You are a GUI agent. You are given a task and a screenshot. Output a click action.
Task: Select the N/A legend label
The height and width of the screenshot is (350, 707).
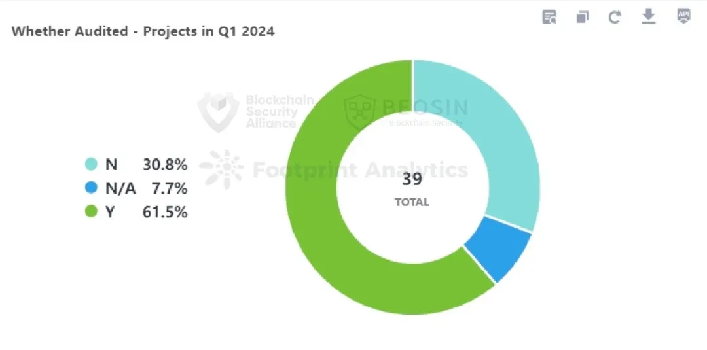point(120,188)
